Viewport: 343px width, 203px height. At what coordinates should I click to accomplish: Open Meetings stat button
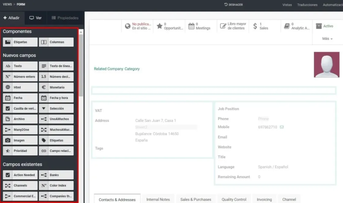coord(201,26)
